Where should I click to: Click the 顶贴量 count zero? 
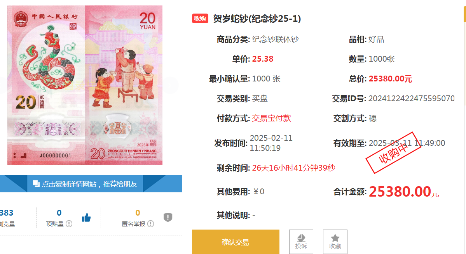tap(59, 213)
